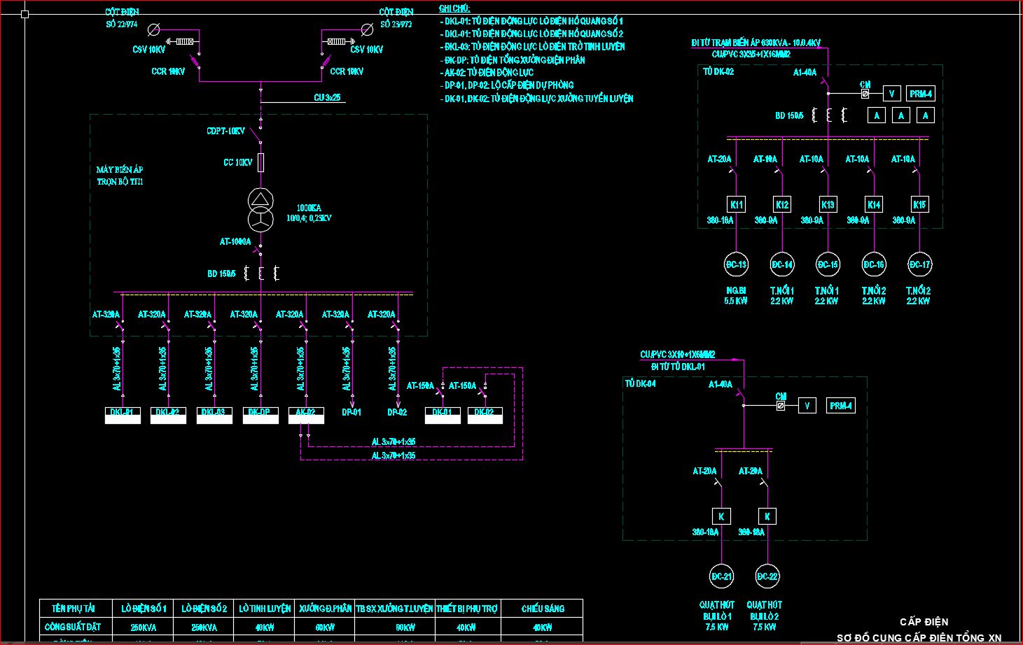The width and height of the screenshot is (1023, 645).
Task: Click ĐI TỪ TỦ DKL-01 text
Action: click(x=678, y=366)
